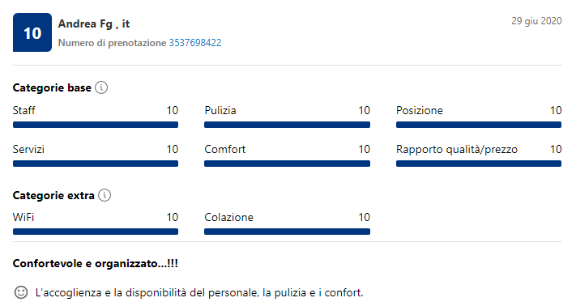This screenshot has height=302, width=576.
Task: Click the Posizione rating bar
Action: click(x=479, y=125)
